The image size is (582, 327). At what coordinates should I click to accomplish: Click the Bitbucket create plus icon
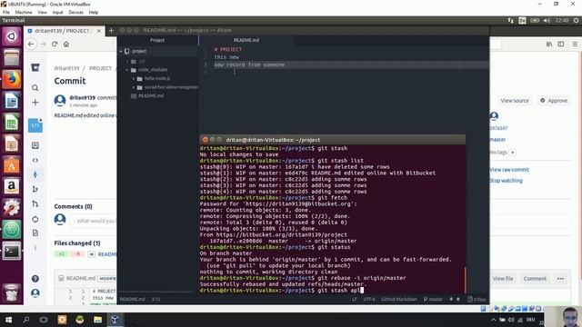[35, 103]
